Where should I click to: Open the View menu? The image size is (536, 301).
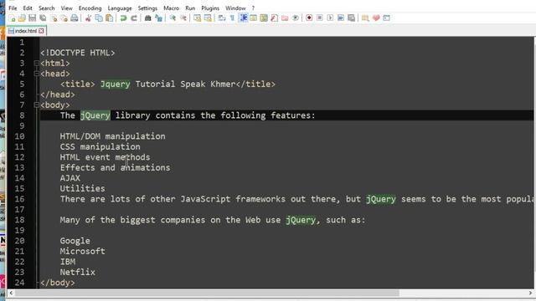pyautogui.click(x=67, y=8)
